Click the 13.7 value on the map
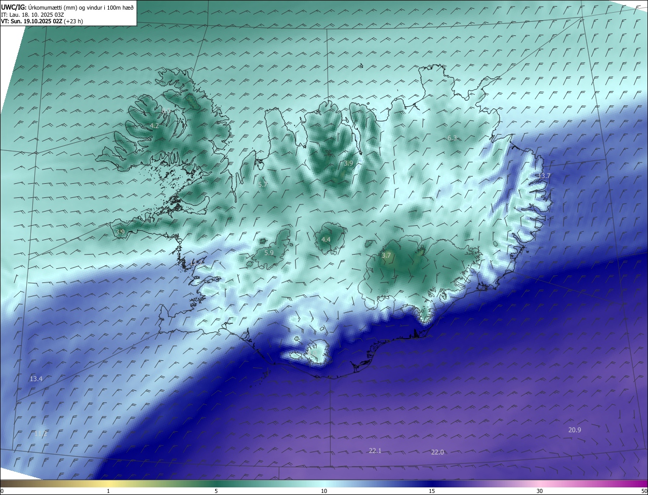Screen dimensions: 648x495 (544, 176)
